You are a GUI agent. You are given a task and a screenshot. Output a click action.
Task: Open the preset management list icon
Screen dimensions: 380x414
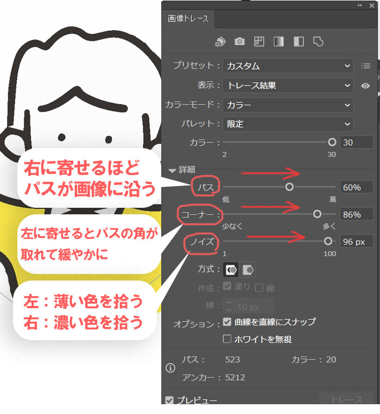point(366,66)
